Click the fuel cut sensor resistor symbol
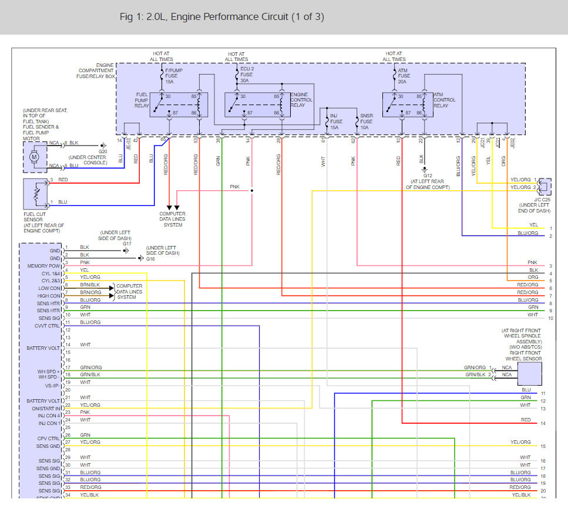 36,194
